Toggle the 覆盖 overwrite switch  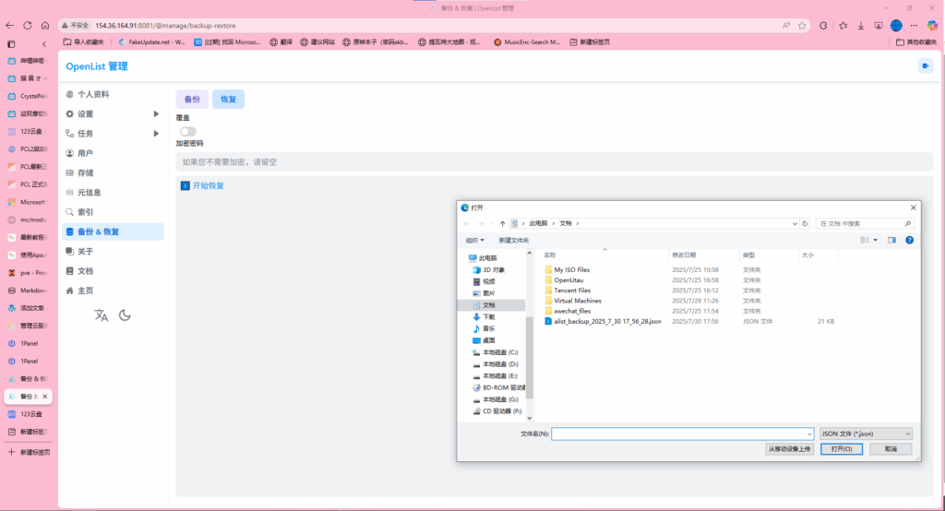[188, 131]
